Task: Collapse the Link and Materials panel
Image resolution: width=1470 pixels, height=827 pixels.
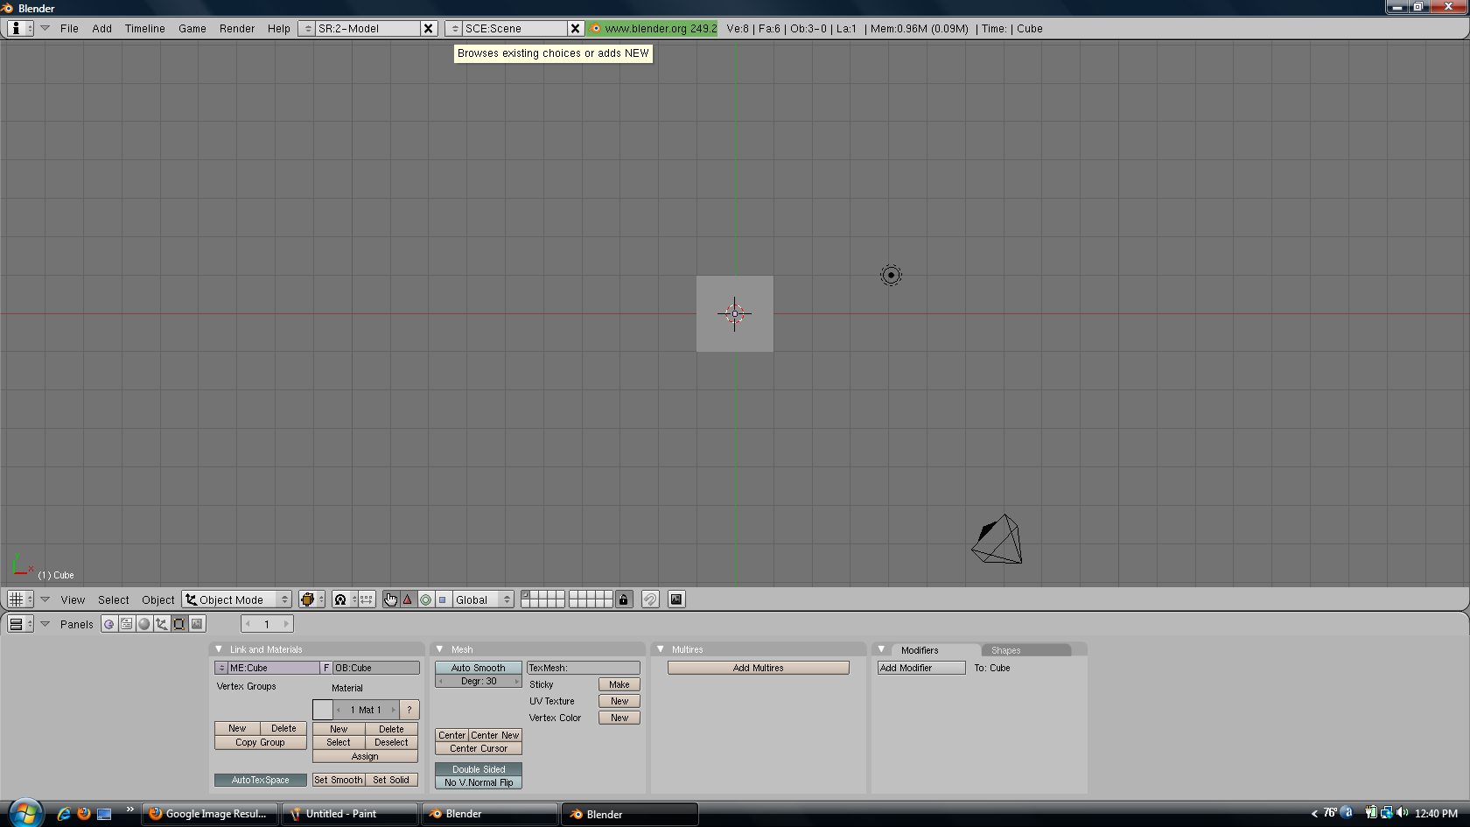Action: tap(219, 649)
